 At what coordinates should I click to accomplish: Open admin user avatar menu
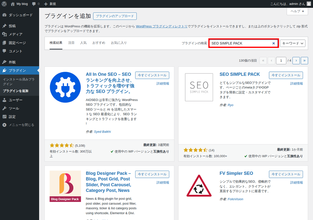point(309,4)
